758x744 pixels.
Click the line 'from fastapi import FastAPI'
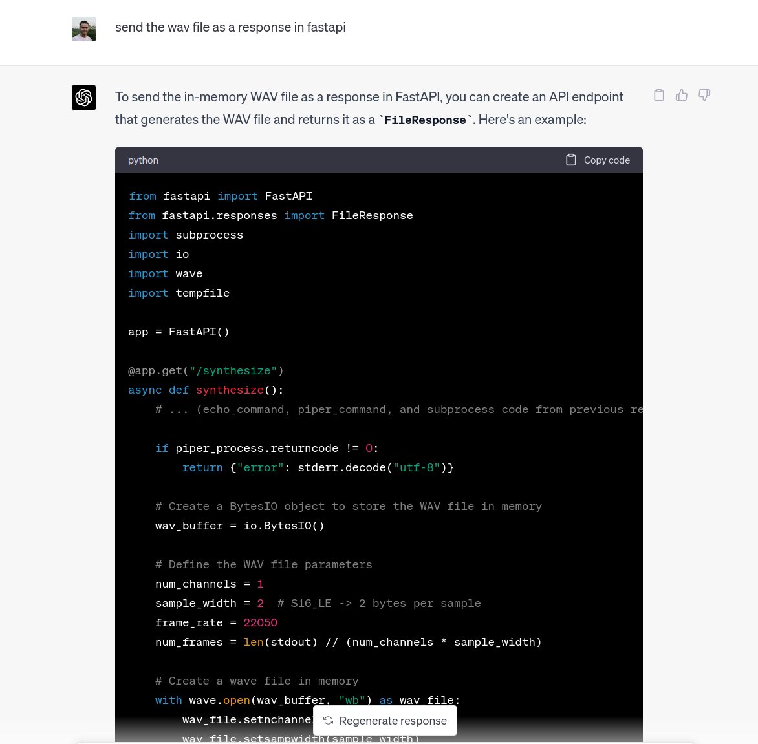point(221,196)
